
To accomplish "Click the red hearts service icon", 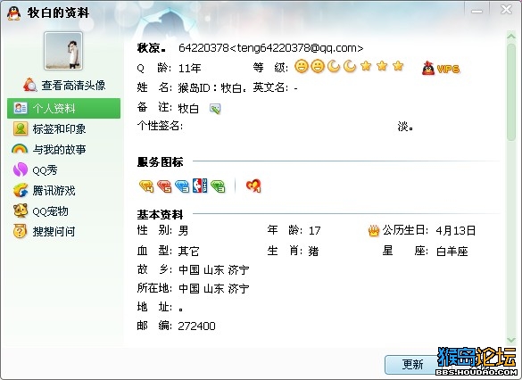I will point(253,186).
